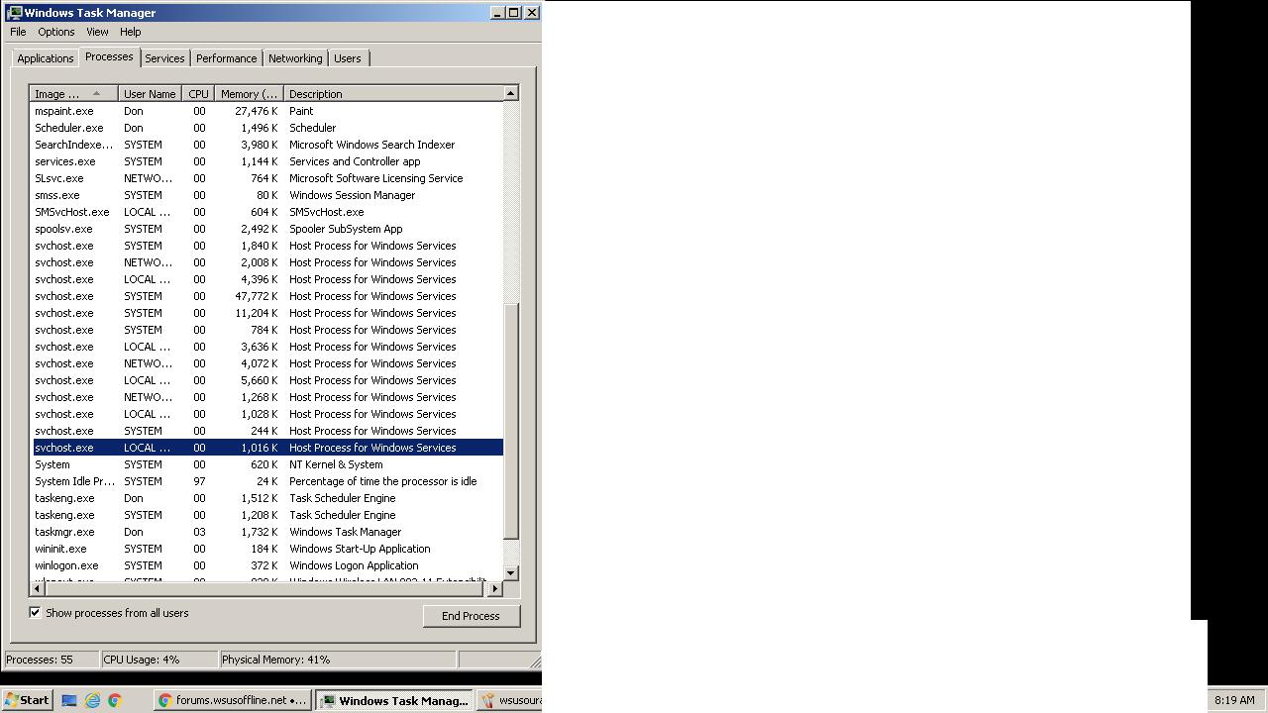Uncheck Show processes from all users
Screen dimensions: 1268x713
(x=35, y=613)
